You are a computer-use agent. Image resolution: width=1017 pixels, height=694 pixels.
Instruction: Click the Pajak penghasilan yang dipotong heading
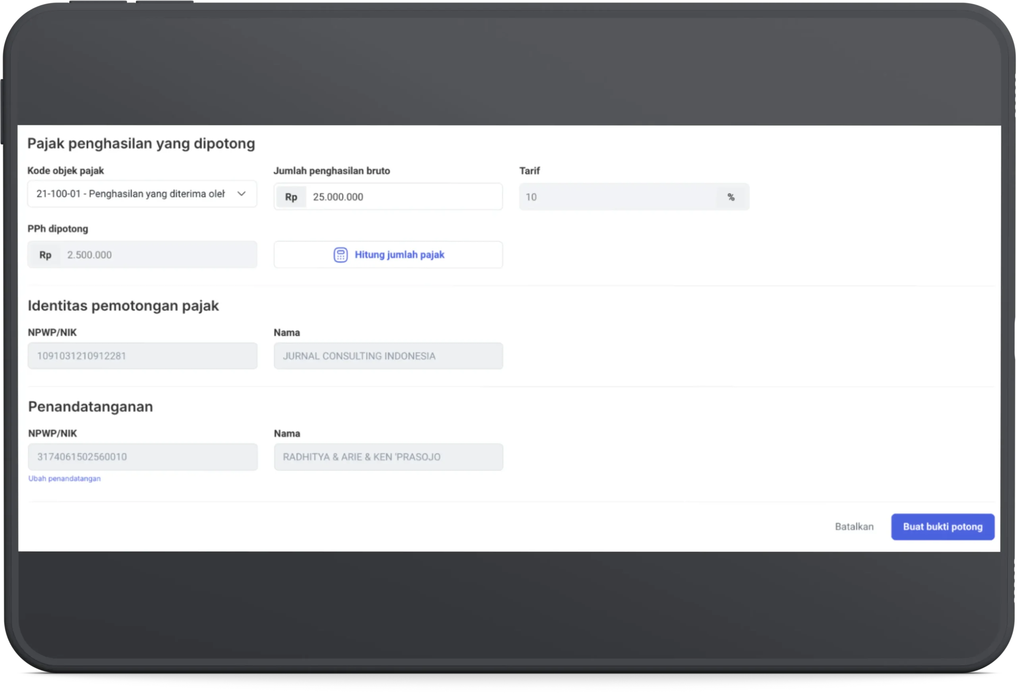(141, 143)
